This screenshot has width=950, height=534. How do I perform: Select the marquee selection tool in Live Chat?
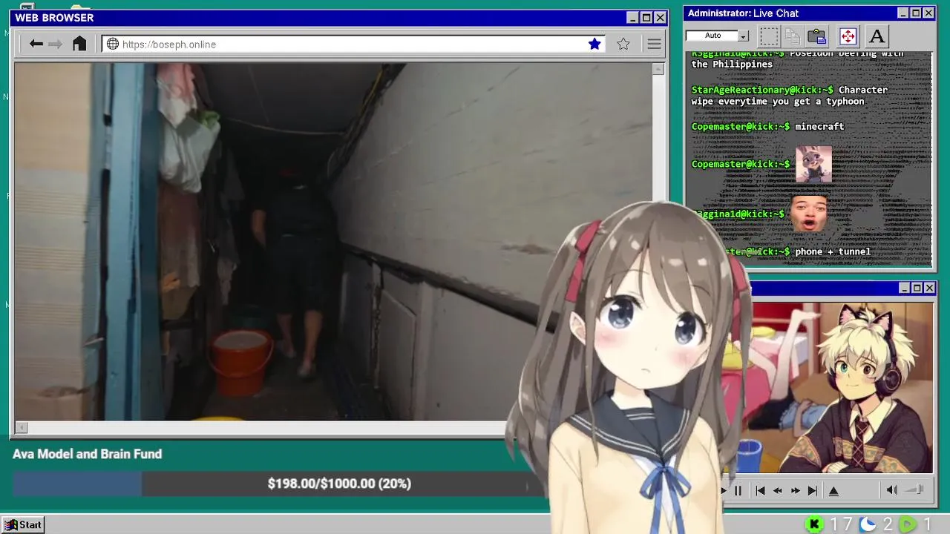pos(769,36)
